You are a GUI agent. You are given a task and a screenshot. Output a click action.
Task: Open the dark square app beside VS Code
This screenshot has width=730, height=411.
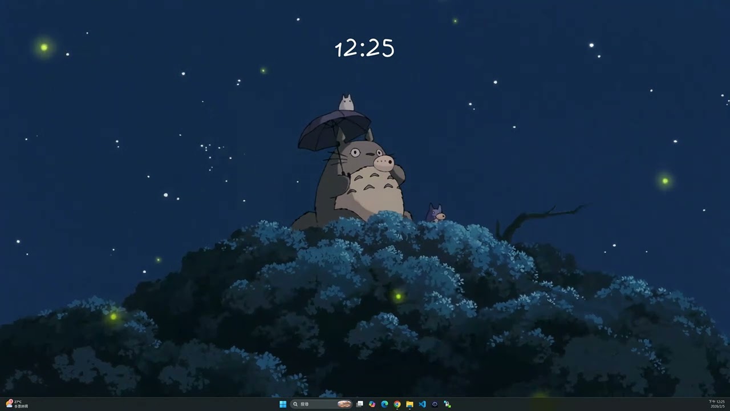tap(435, 404)
